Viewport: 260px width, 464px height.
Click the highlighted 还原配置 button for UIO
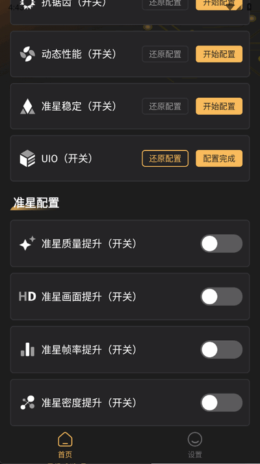165,158
